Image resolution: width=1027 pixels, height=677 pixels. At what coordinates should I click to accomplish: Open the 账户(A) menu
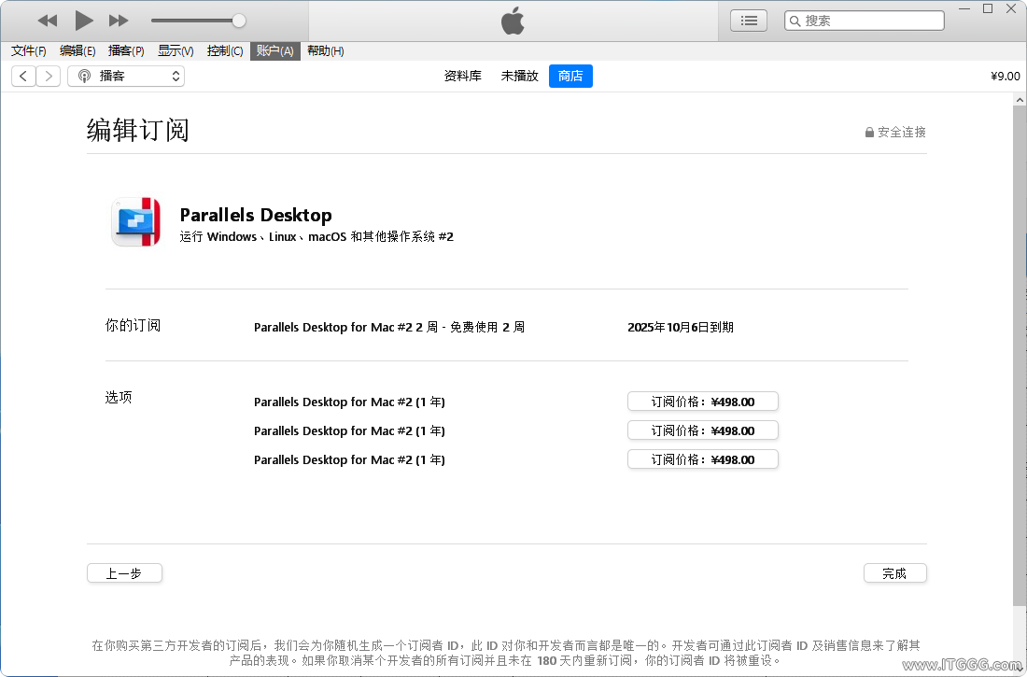coord(275,51)
